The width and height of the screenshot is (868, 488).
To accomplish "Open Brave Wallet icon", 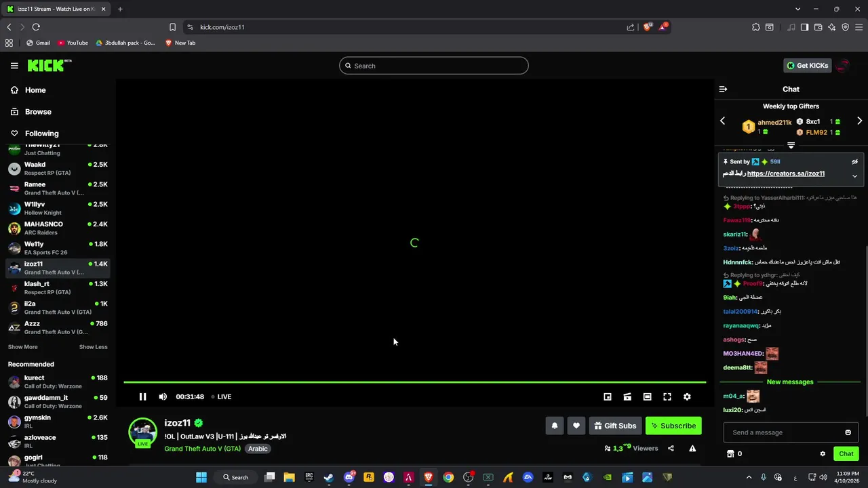I will [x=818, y=27].
